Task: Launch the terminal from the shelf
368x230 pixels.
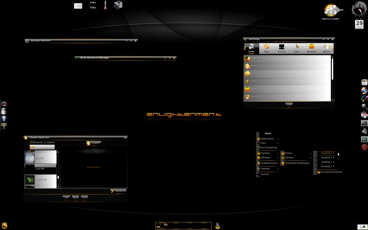Action: (x=364, y=123)
